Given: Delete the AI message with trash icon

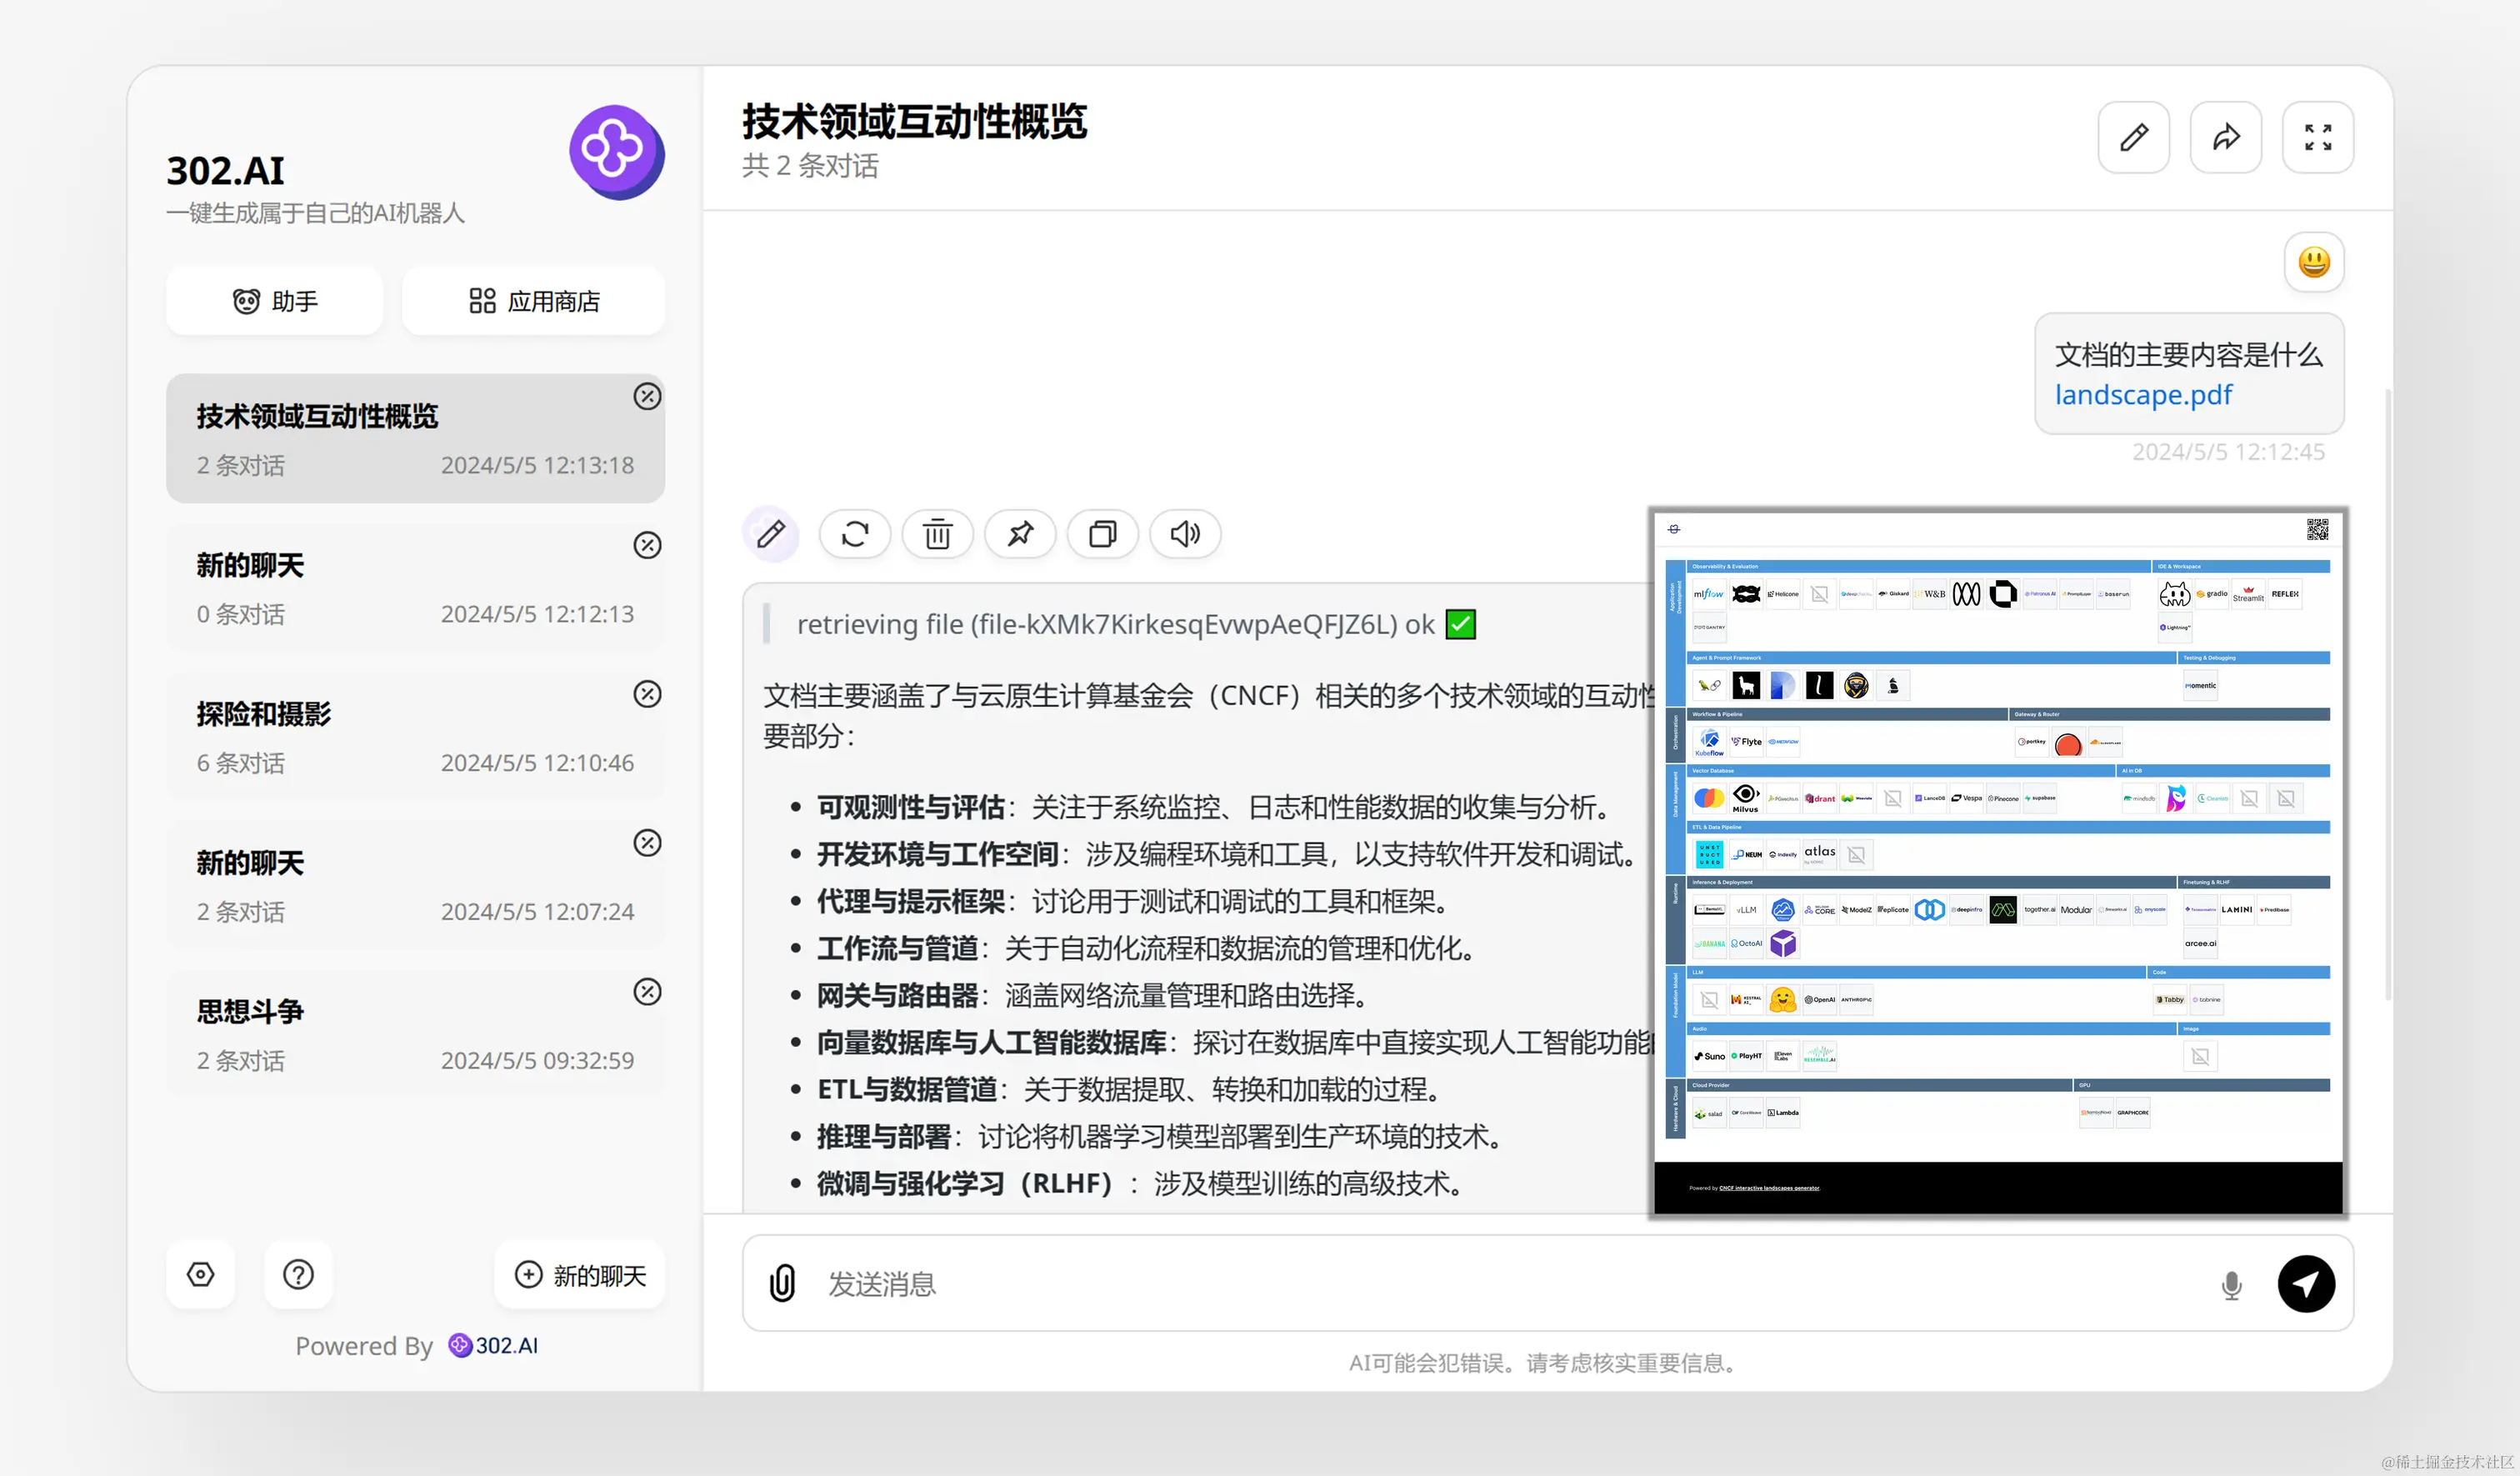Looking at the screenshot, I should point(937,534).
